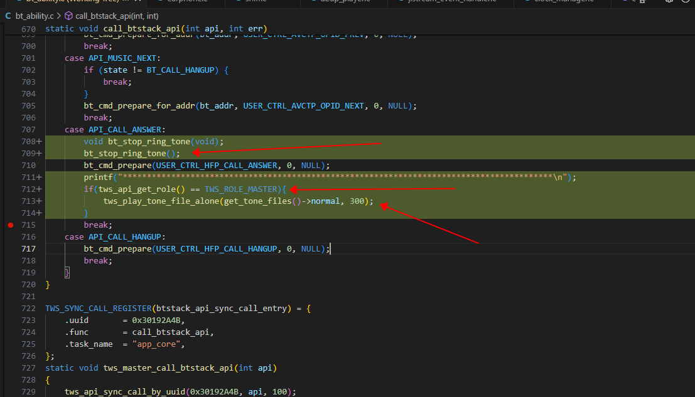Click tws_play_tone_file_alone function call
This screenshot has height=397, width=695.
coord(161,201)
